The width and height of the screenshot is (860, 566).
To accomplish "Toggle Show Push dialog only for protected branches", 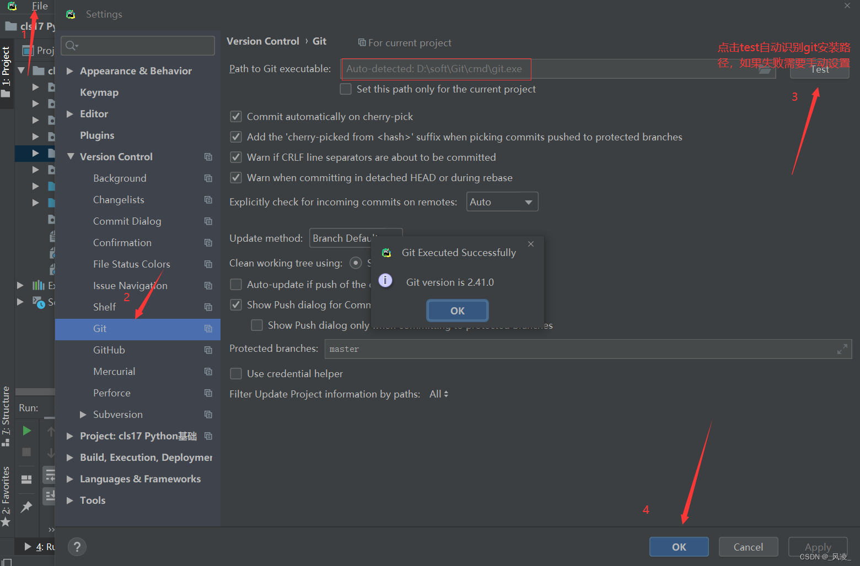I will (x=257, y=325).
